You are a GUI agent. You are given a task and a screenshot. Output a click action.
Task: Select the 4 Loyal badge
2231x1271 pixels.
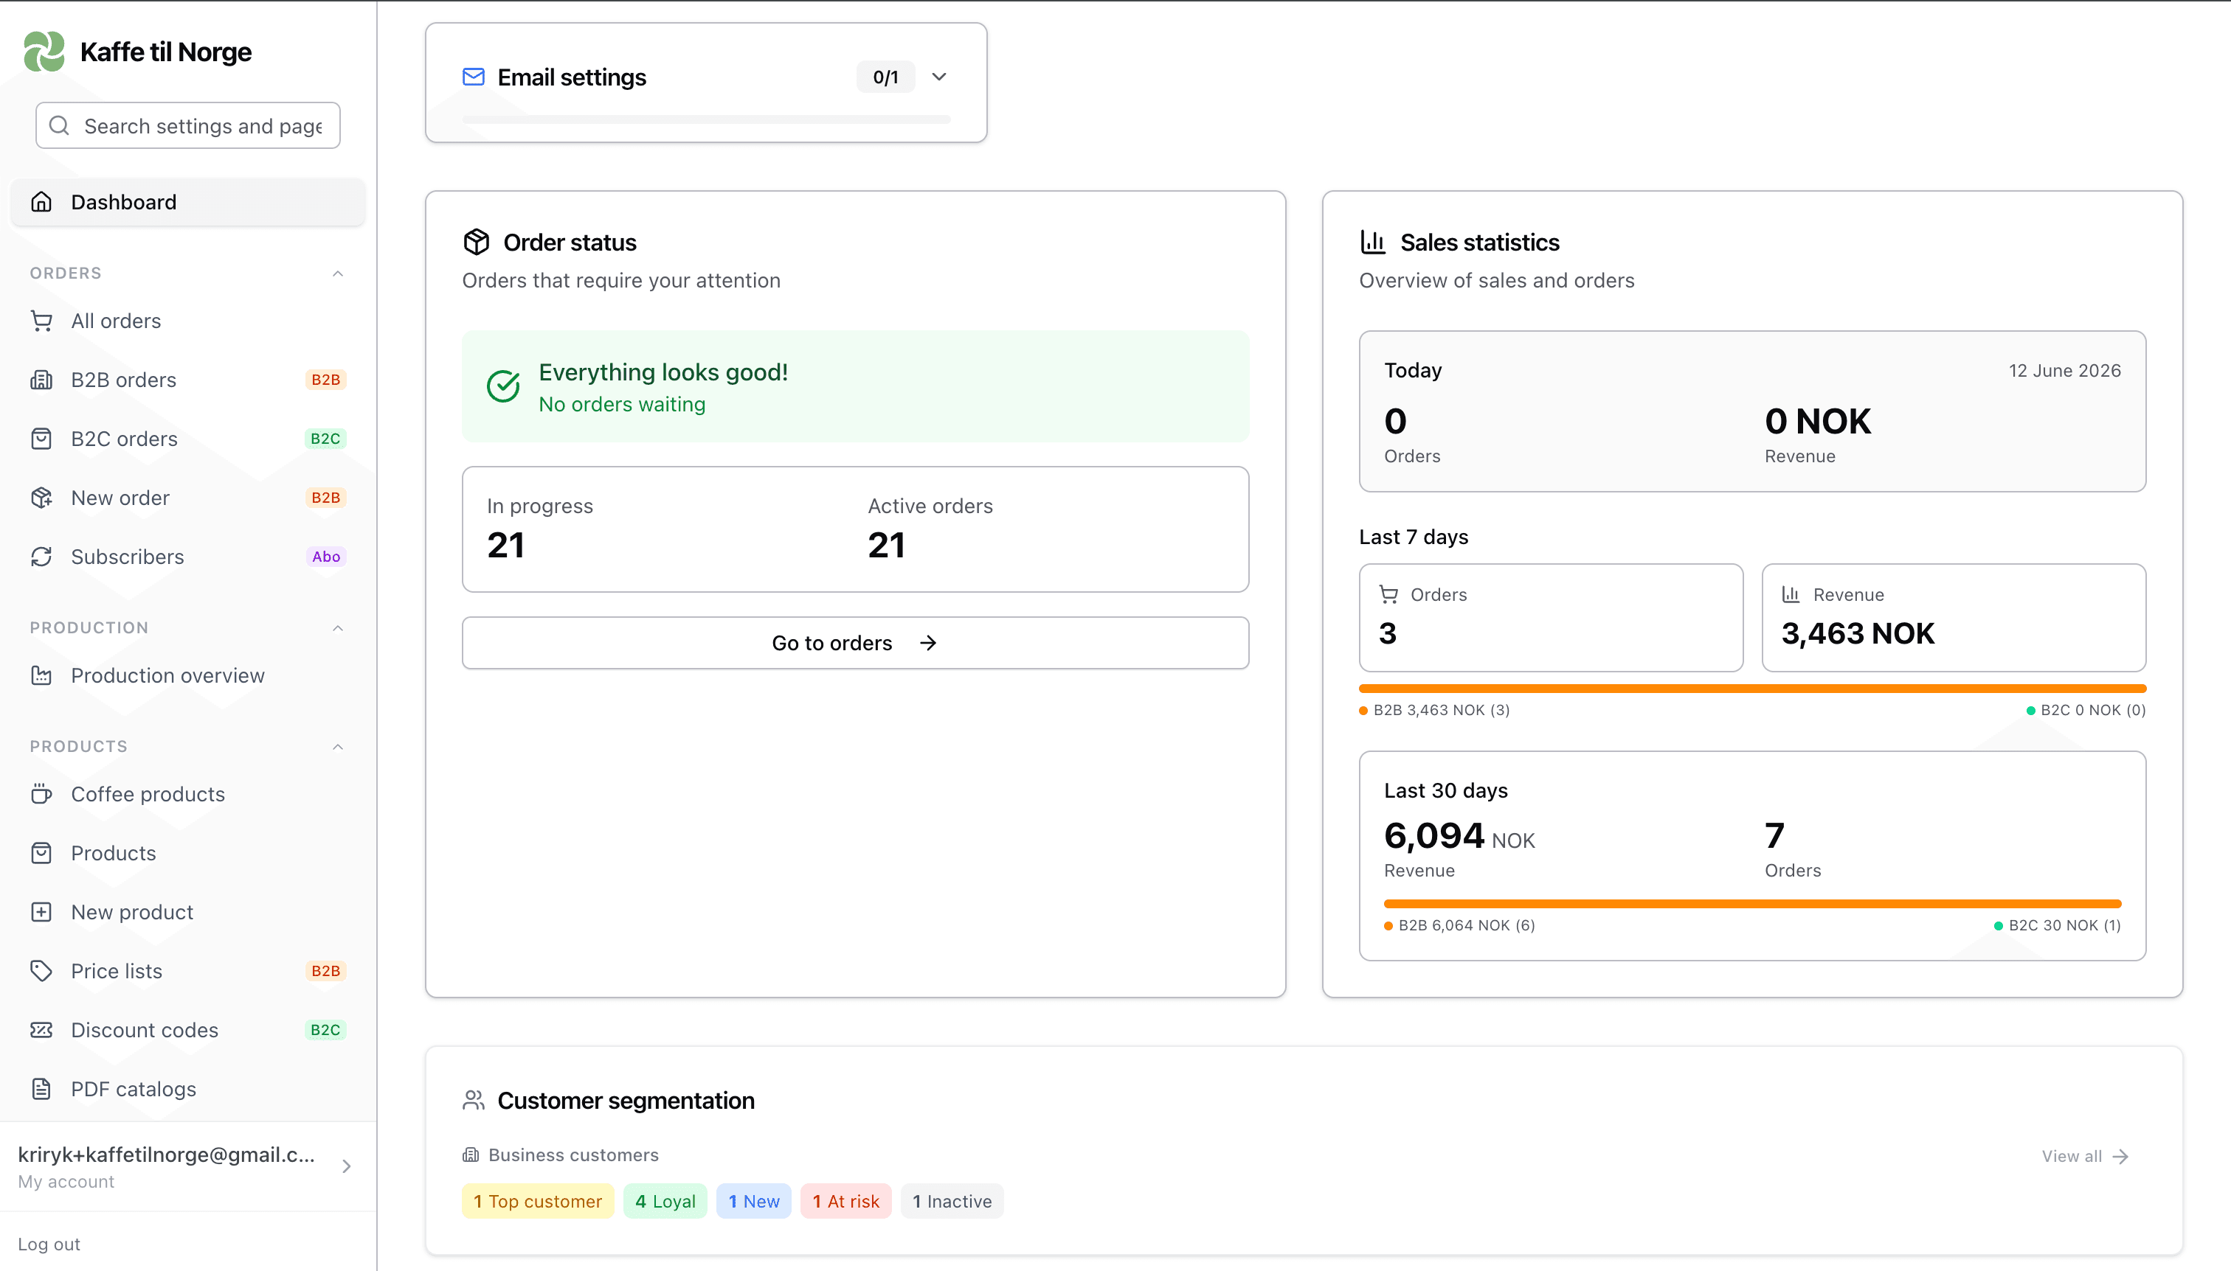tap(665, 1201)
